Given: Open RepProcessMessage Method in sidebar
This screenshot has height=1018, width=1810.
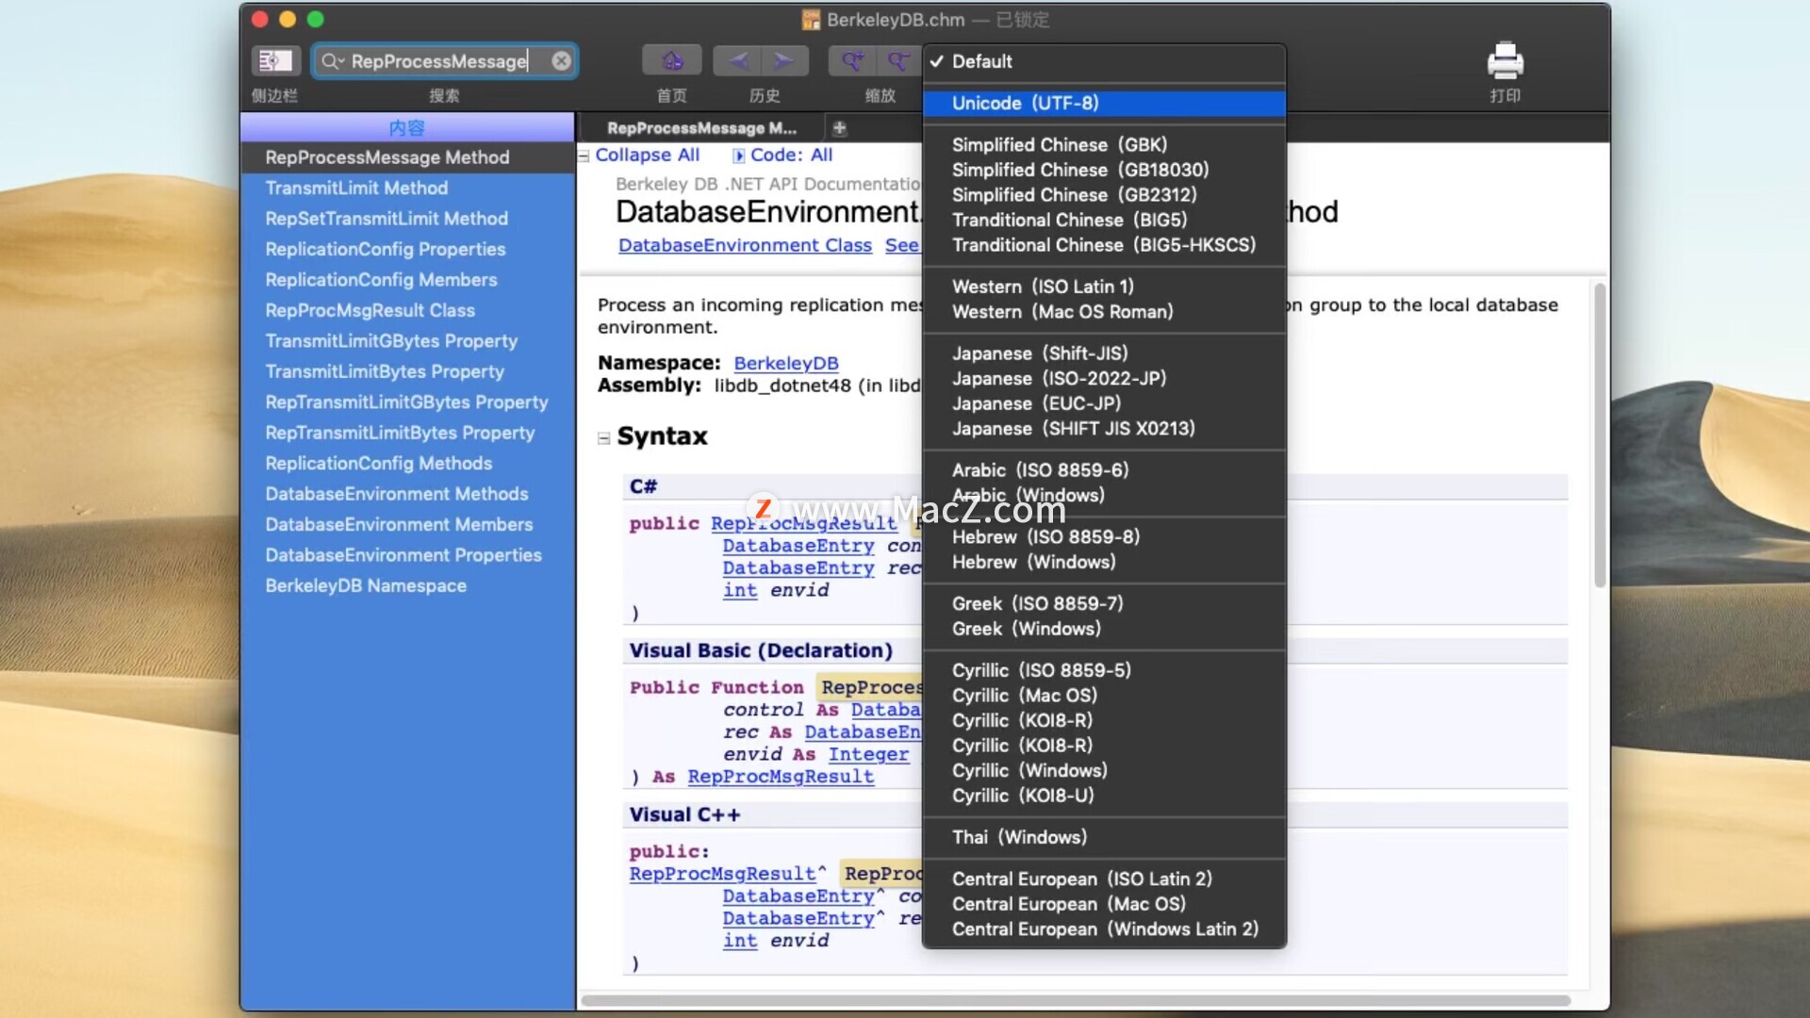Looking at the screenshot, I should (x=407, y=157).
